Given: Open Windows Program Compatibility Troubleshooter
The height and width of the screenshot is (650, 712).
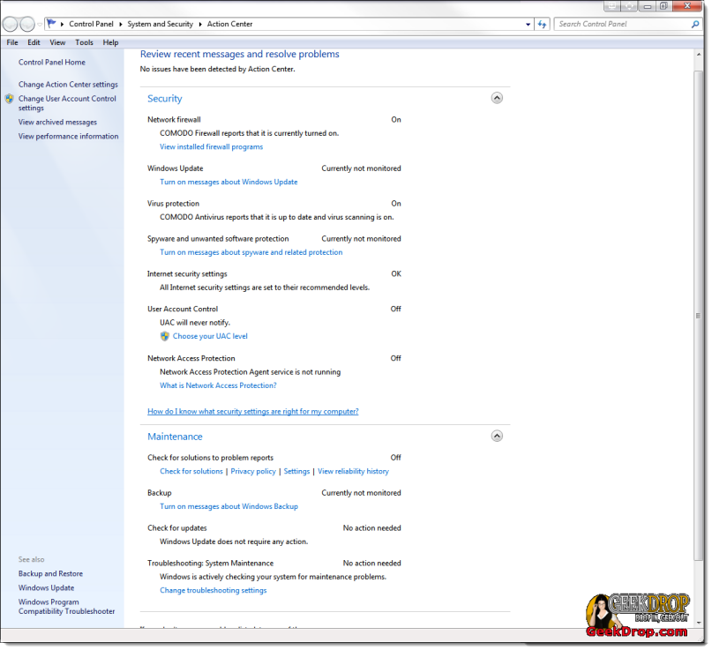Looking at the screenshot, I should 67,607.
